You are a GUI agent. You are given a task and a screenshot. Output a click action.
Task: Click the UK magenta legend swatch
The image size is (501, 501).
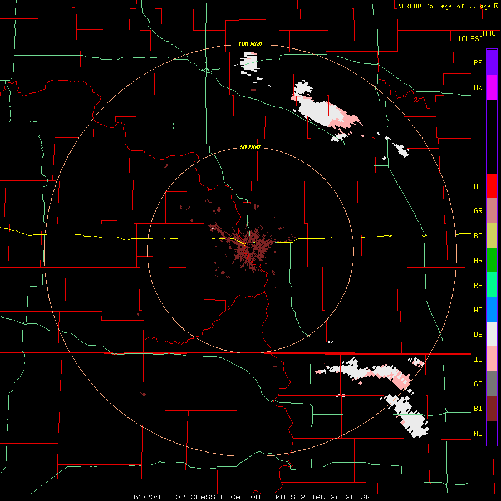pyautogui.click(x=492, y=87)
